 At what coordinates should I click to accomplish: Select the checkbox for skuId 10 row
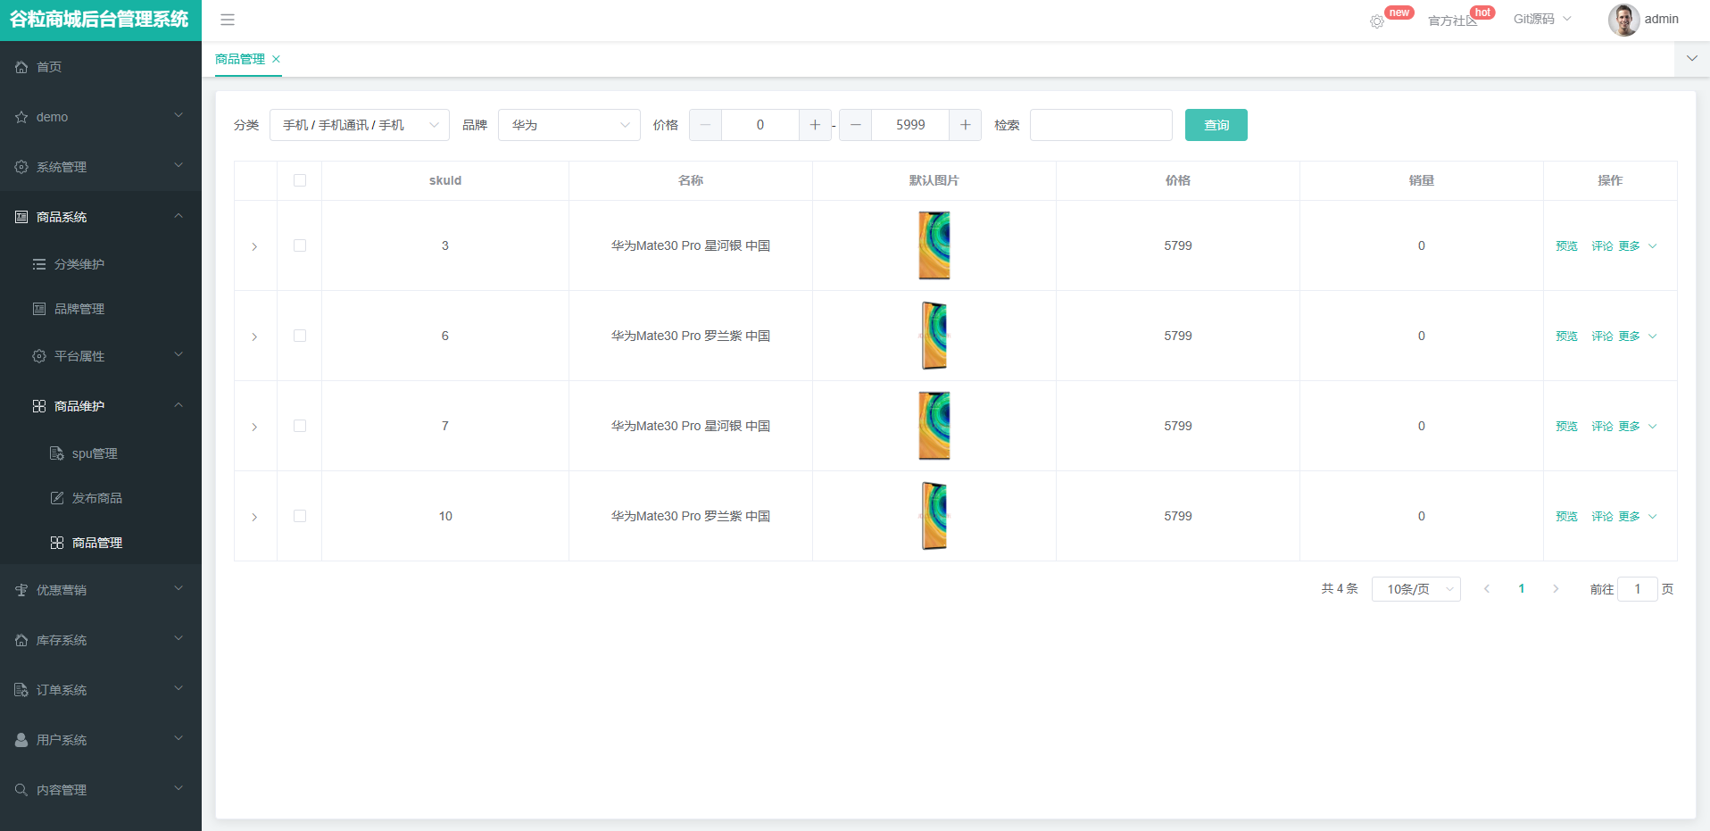pyautogui.click(x=300, y=516)
